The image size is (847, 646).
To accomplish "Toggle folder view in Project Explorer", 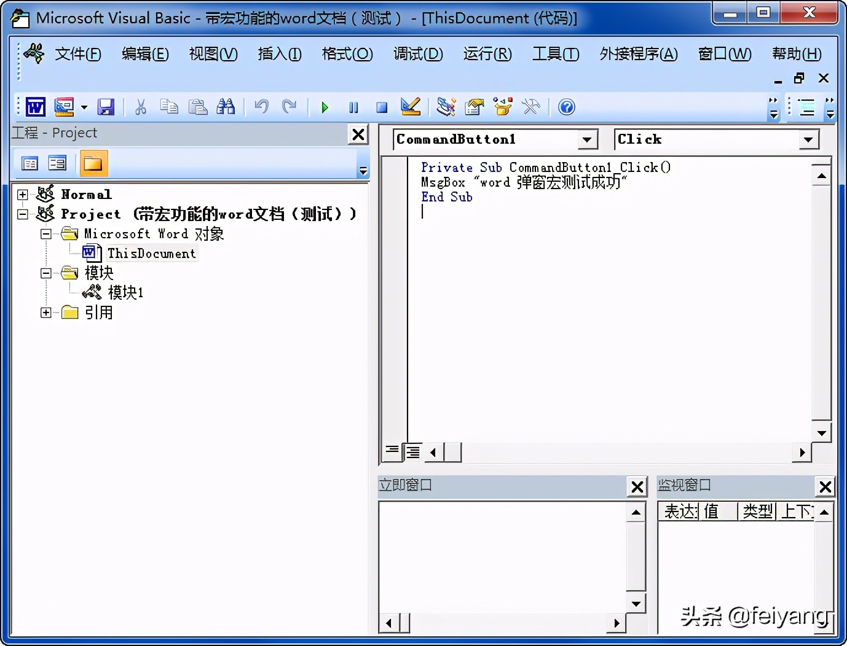I will tap(93, 163).
